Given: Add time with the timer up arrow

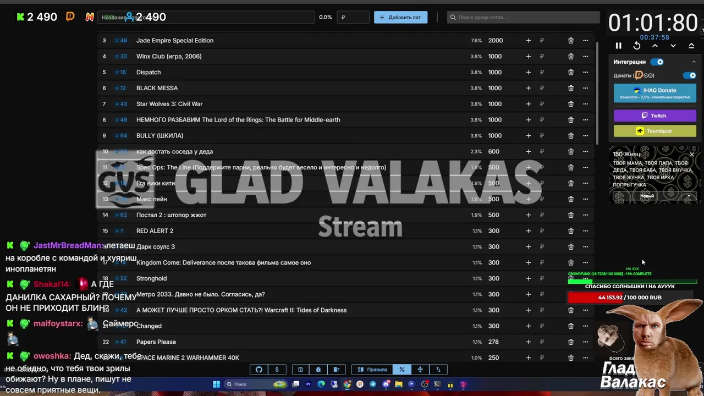Looking at the screenshot, I should tap(655, 46).
